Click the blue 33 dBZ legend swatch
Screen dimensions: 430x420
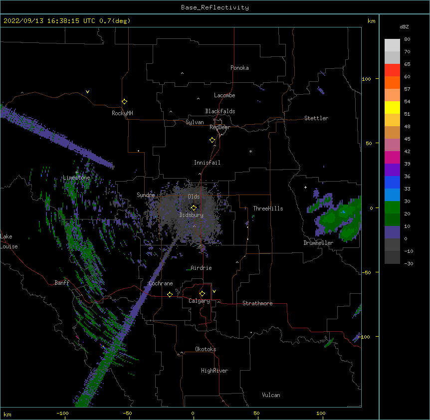coord(392,182)
